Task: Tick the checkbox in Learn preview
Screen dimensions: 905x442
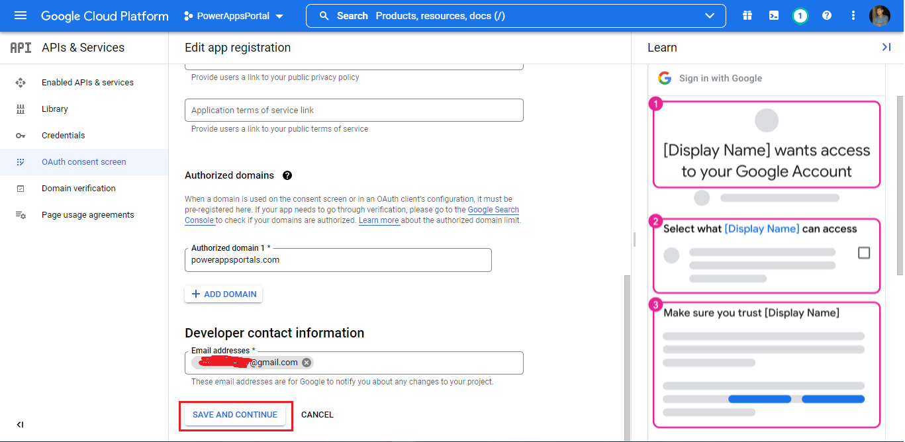Action: (863, 253)
